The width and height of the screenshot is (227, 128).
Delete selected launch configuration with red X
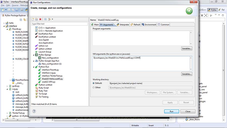(40, 19)
